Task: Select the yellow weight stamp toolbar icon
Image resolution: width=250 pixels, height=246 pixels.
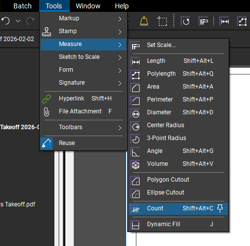Action: point(144,21)
